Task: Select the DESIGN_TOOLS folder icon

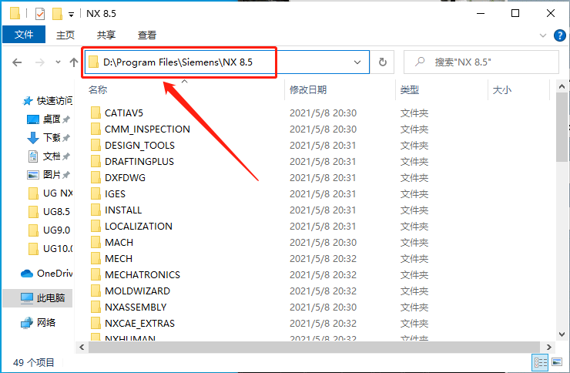Action: coord(96,145)
